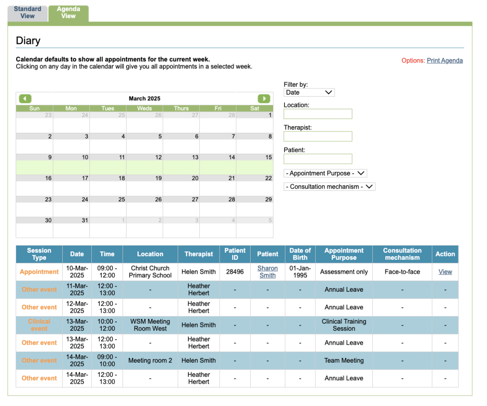Go to next month in calendar
The image size is (487, 406).
(x=264, y=99)
